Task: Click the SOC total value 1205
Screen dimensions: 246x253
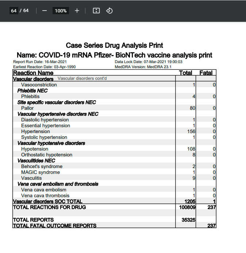Action: [190, 201]
